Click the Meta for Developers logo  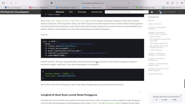(15, 12)
